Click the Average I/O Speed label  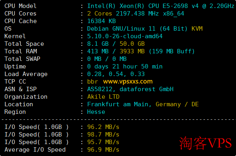point(35,150)
